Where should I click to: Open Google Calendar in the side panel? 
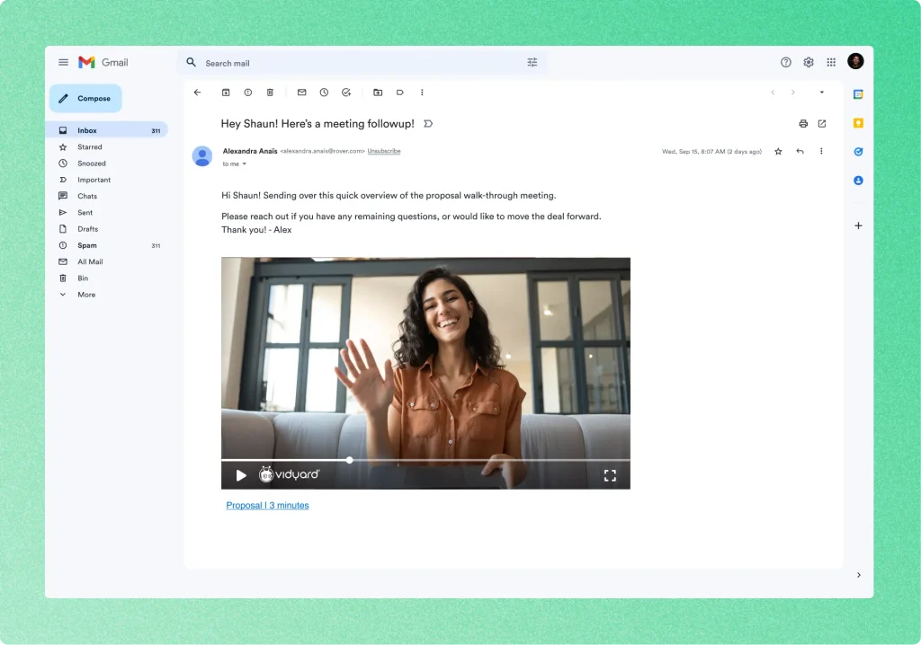point(858,93)
